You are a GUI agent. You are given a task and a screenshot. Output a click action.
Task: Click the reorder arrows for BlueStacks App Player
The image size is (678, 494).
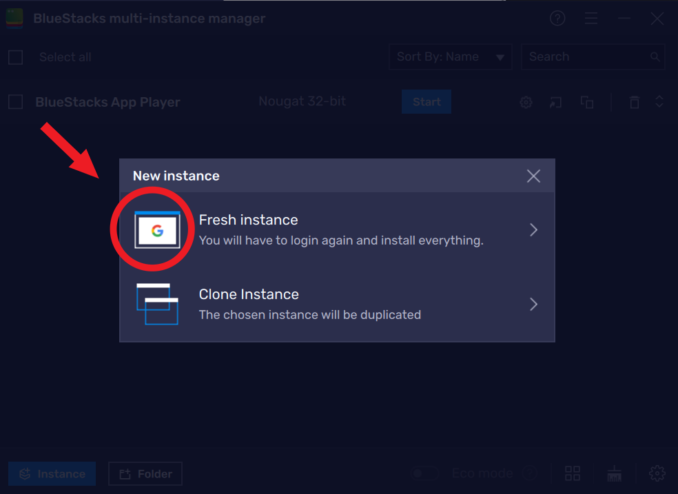coord(659,101)
